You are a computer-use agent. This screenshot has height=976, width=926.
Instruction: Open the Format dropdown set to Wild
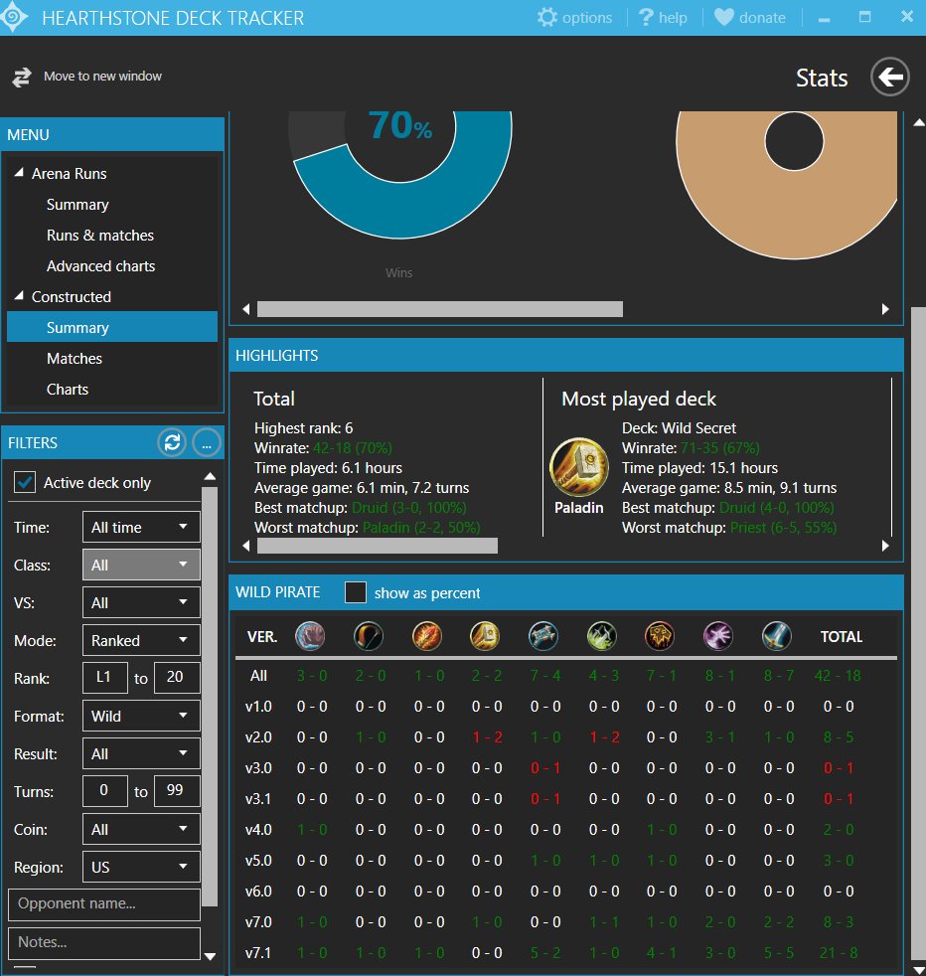(x=141, y=716)
